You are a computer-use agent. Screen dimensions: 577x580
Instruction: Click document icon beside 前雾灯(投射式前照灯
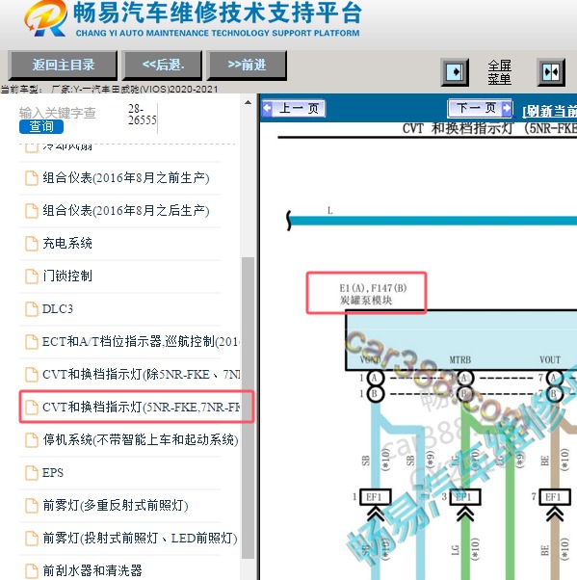(x=32, y=539)
